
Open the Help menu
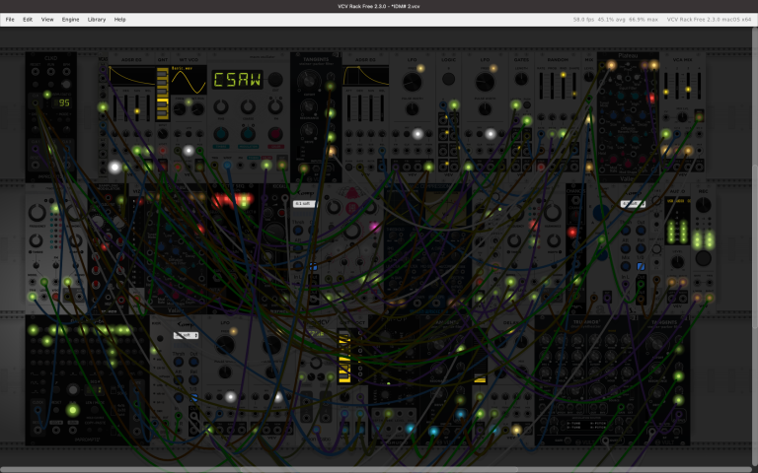coord(119,20)
